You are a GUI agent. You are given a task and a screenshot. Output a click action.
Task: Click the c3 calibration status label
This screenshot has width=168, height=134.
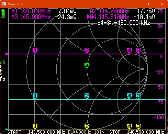pos(3,63)
